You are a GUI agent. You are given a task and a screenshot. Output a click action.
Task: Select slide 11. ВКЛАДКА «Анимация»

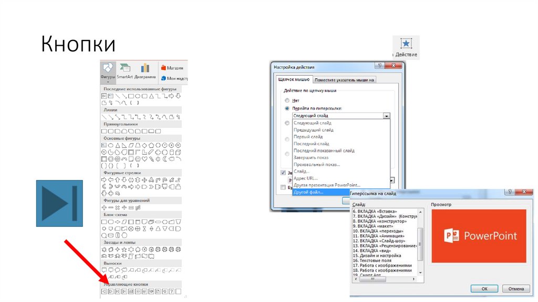[378, 236]
